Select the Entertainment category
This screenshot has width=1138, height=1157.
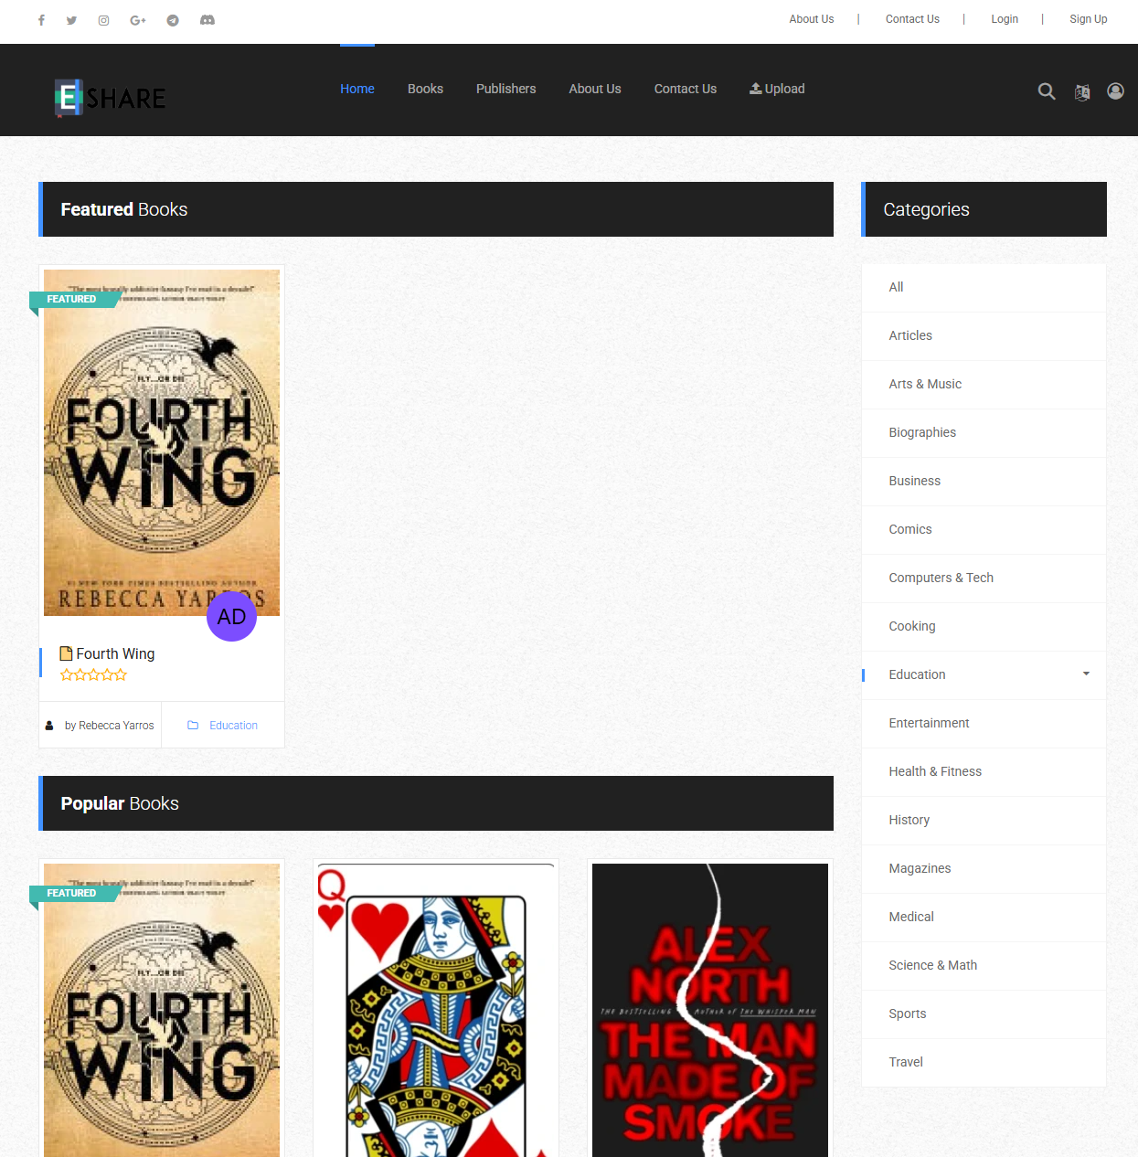pos(984,723)
